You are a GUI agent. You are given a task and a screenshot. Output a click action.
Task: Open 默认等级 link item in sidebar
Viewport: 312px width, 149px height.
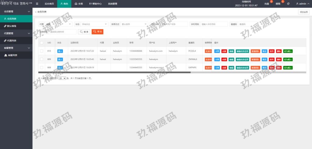12,26
